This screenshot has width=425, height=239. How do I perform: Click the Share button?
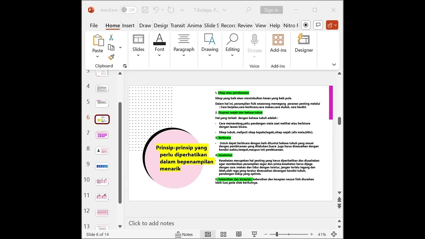coord(332,25)
